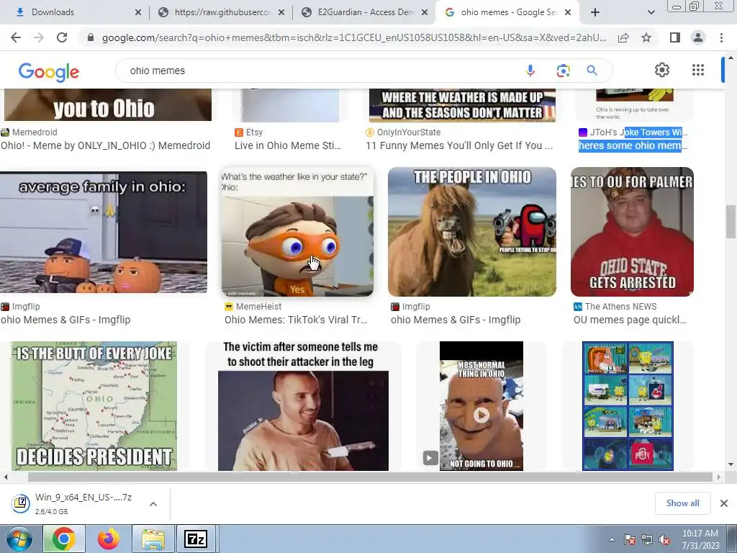Open the browser side panel
This screenshot has width=737, height=553.
(x=675, y=37)
